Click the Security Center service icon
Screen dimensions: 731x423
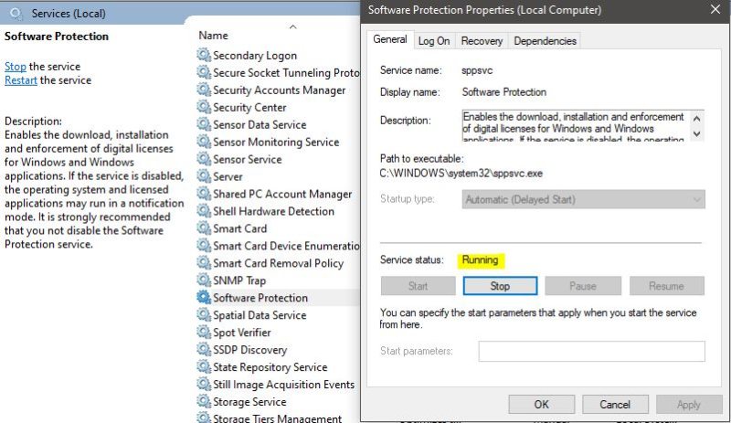[204, 107]
